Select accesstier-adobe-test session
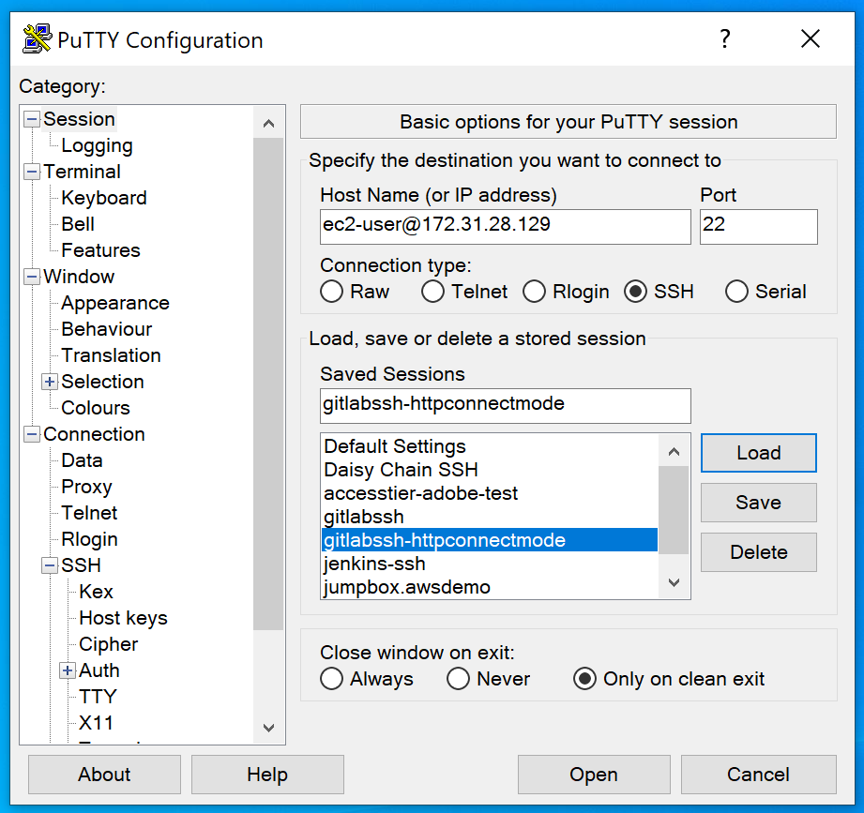The height and width of the screenshot is (813, 864). tap(490, 493)
